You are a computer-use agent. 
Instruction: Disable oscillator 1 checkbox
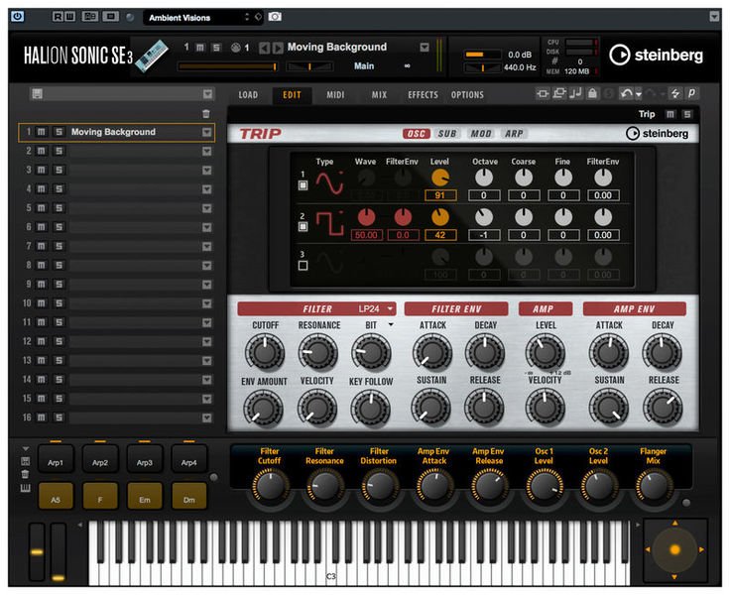pyautogui.click(x=304, y=184)
